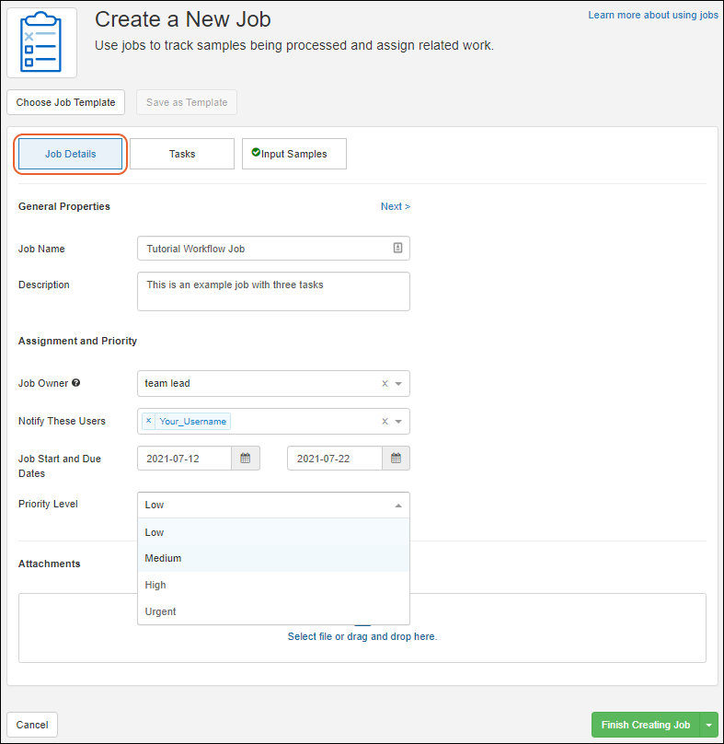Click the Job Name field icon
724x744 pixels.
pyautogui.click(x=397, y=249)
